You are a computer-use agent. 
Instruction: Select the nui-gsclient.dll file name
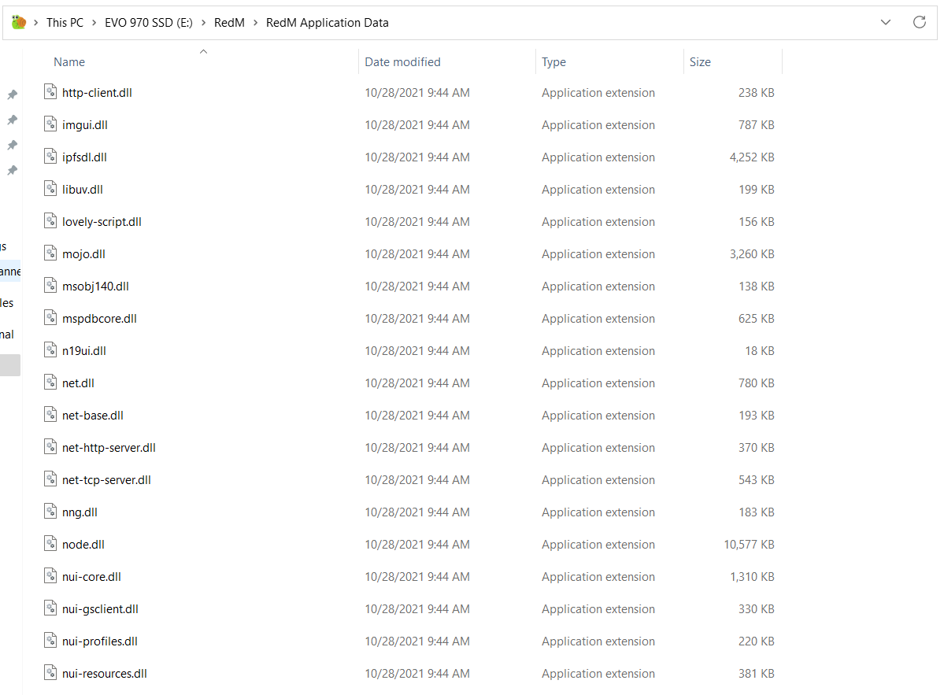point(100,609)
